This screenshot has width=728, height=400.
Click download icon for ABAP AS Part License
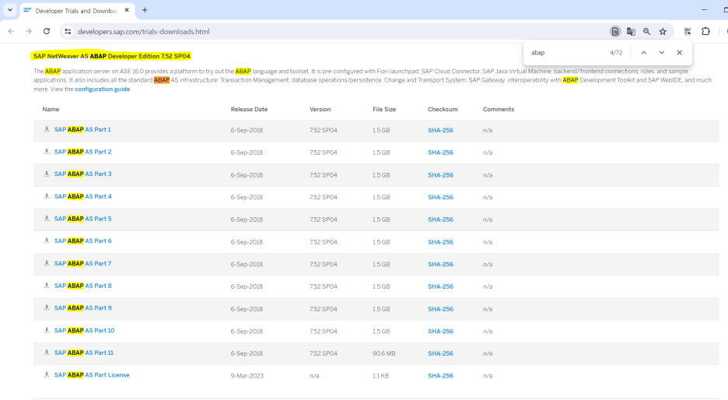[47, 374]
